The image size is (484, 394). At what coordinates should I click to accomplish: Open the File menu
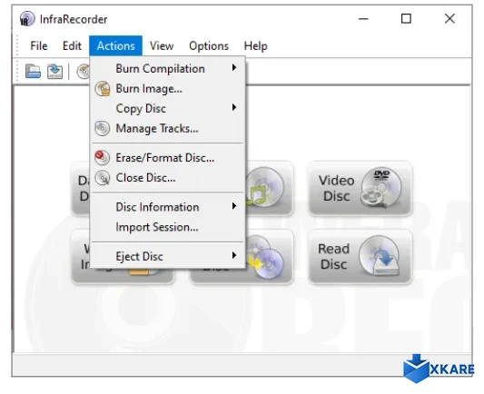click(x=39, y=46)
